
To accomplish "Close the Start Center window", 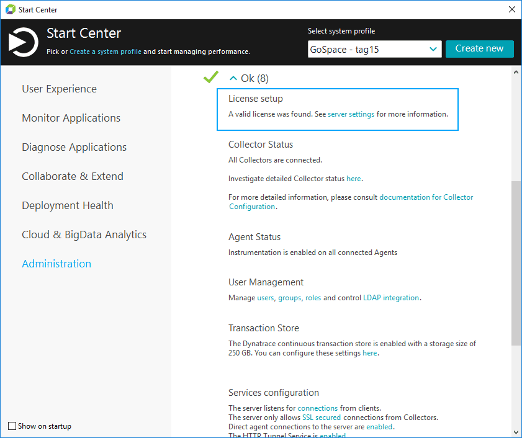I will (x=512, y=9).
